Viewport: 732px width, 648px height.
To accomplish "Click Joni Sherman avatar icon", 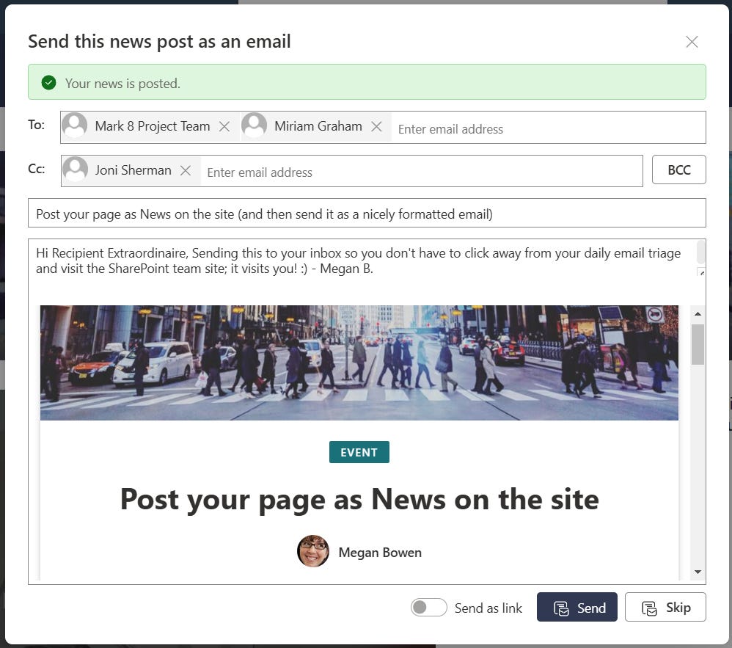I will pyautogui.click(x=75, y=169).
